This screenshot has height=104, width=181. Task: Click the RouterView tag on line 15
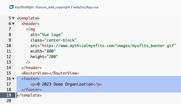click(x=50, y=73)
